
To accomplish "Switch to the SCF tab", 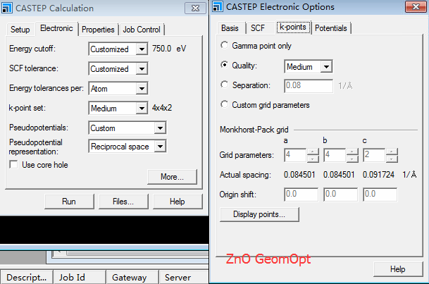I will pos(258,28).
